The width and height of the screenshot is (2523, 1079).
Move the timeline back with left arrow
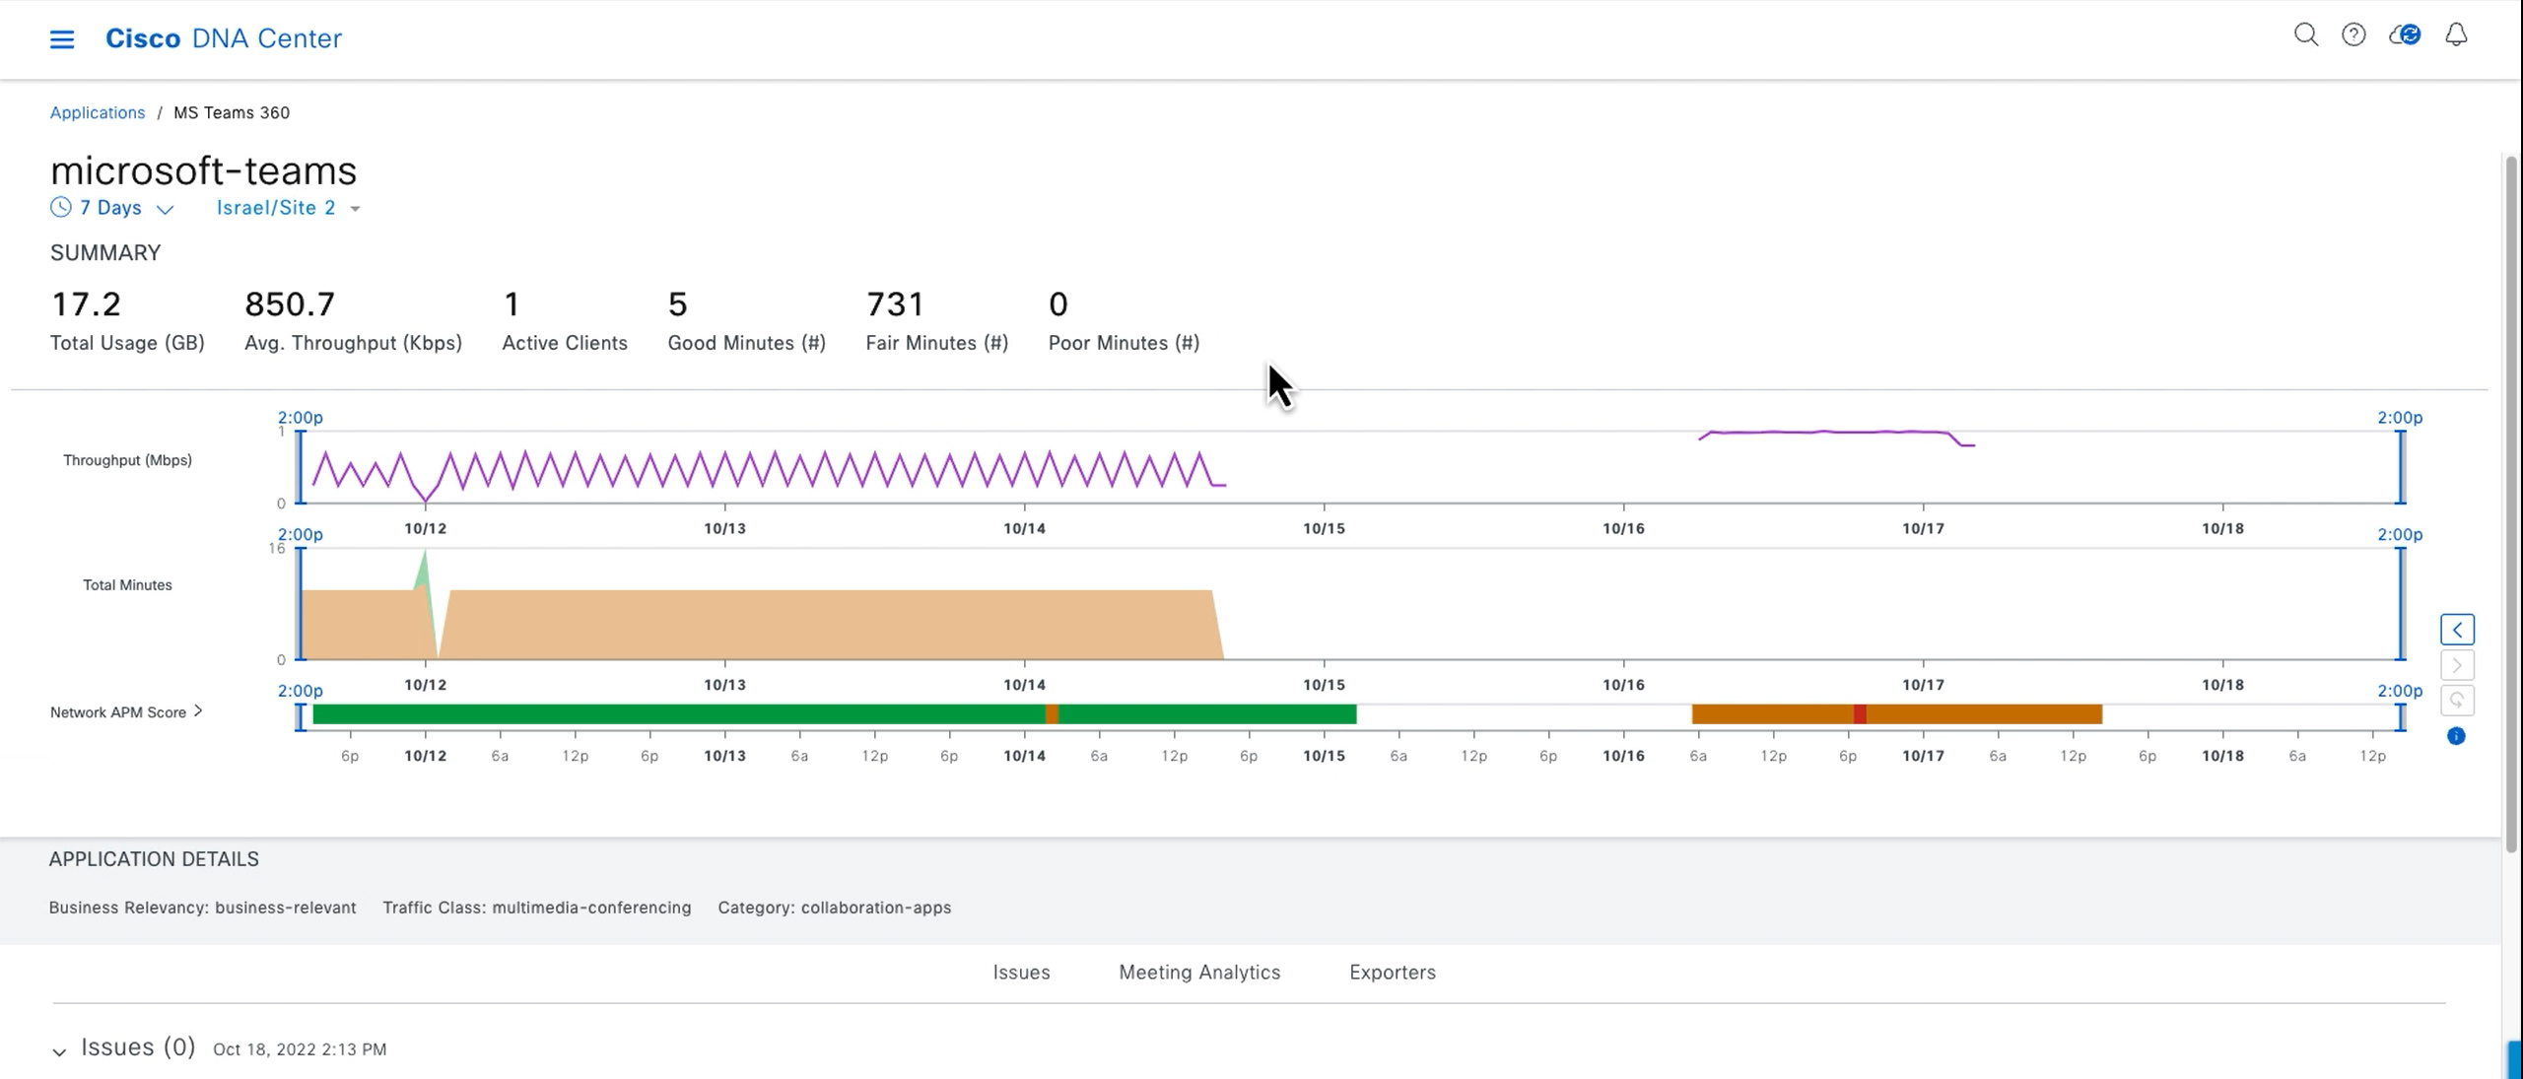point(2457,630)
